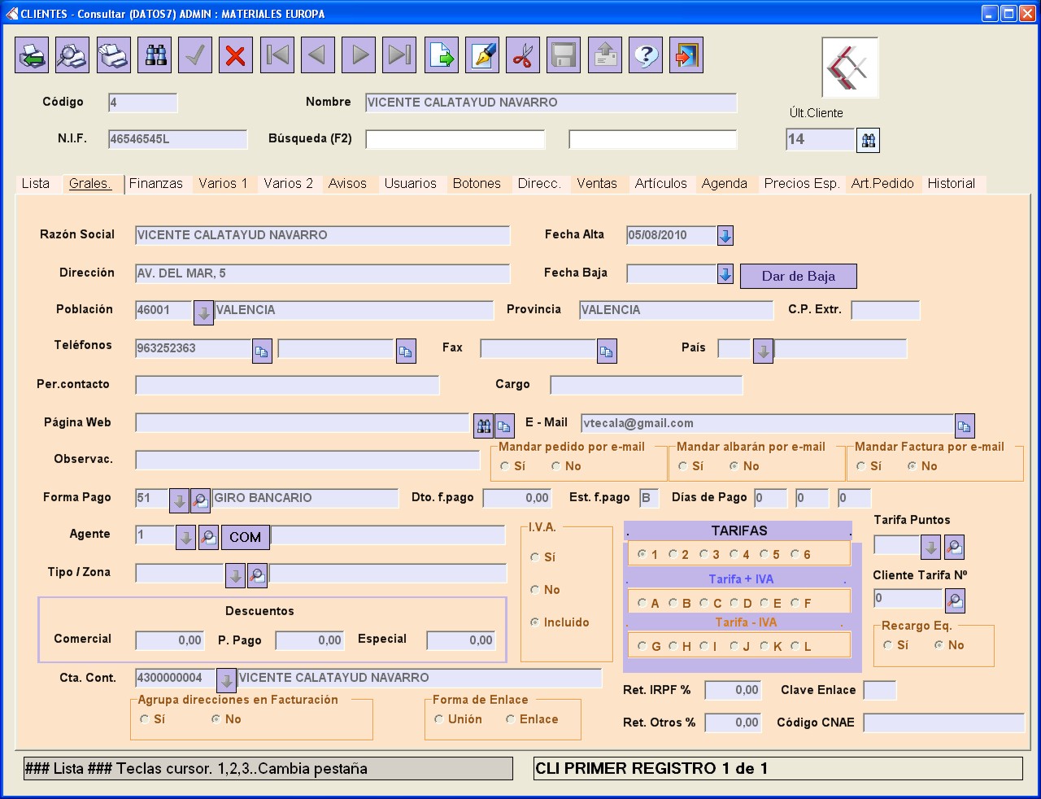Screen dimensions: 1041x799
Task: Select Tarifa + IVA option C
Action: (x=704, y=603)
